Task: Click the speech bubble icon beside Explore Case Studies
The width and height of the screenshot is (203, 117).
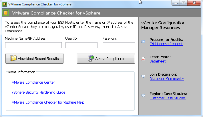Action: (143, 96)
